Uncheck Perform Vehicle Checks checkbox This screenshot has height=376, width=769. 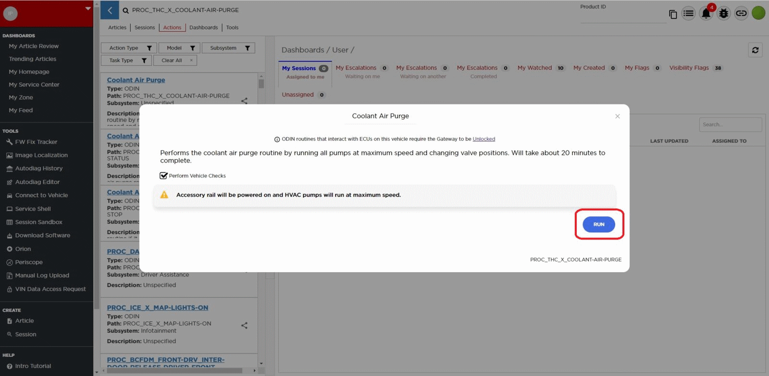coord(164,176)
